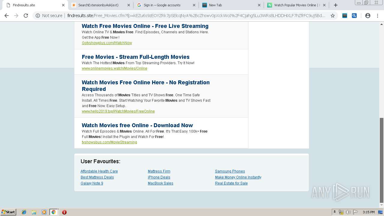Image resolution: width=384 pixels, height=216 pixels.
Task: Switch to Sign in – Google accounts tab
Action: coord(166,5)
